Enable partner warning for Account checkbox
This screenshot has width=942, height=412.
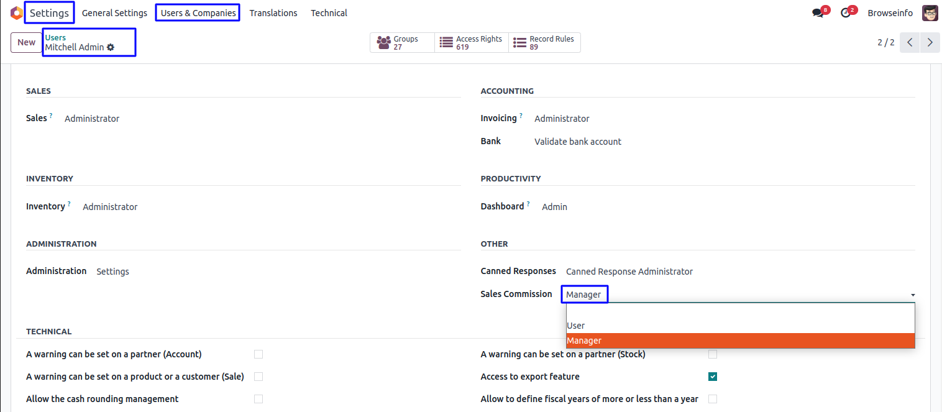258,354
